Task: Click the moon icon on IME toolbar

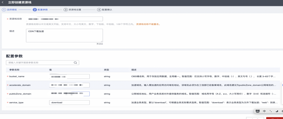Action: 276,111
